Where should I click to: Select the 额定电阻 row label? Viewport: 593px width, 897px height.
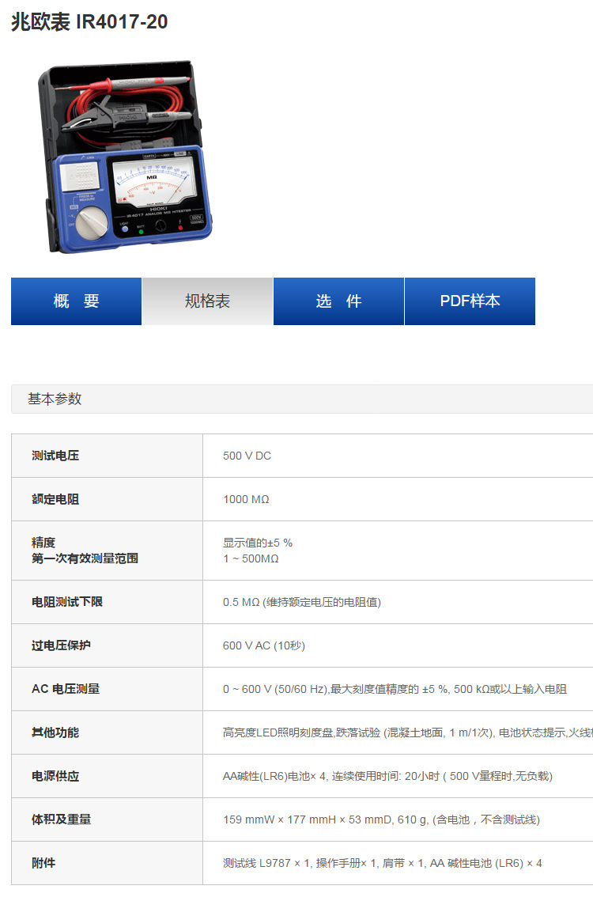55,499
